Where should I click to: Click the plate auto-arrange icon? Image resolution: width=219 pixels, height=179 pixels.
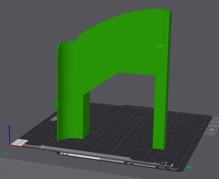[213, 126]
